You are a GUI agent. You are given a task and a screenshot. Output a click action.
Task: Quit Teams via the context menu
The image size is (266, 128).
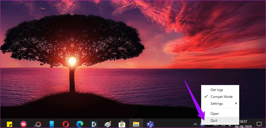(214, 121)
